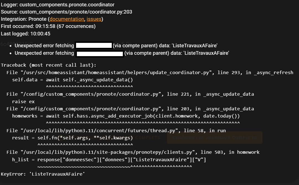Click the final KeyError 'ListeTravauxAFaire' line

tap(43, 174)
